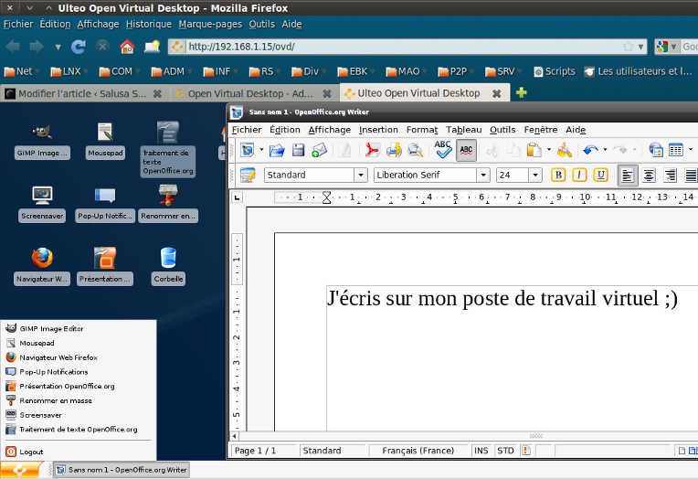
Task: Open Writer's Format menu
Action: pyautogui.click(x=422, y=130)
